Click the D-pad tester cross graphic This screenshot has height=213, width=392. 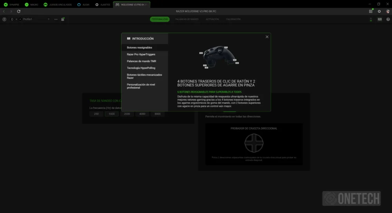(x=254, y=143)
